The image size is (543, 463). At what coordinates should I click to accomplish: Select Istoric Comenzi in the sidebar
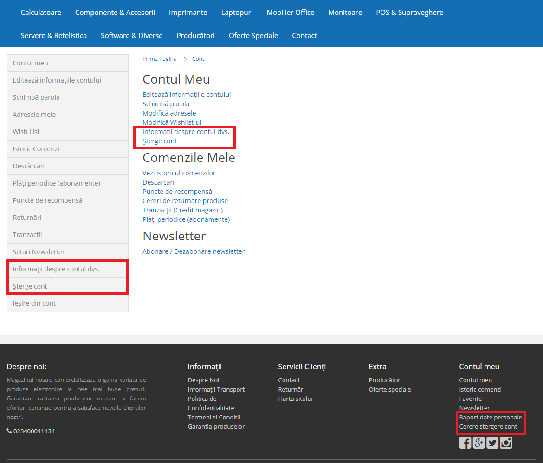[36, 149]
